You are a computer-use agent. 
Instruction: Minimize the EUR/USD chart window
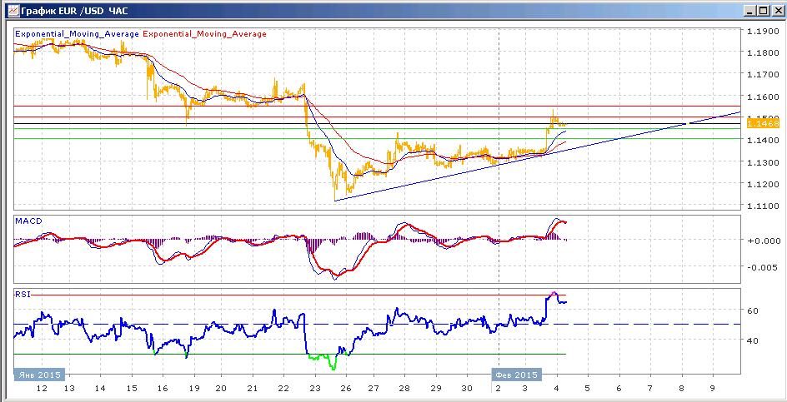click(x=750, y=11)
